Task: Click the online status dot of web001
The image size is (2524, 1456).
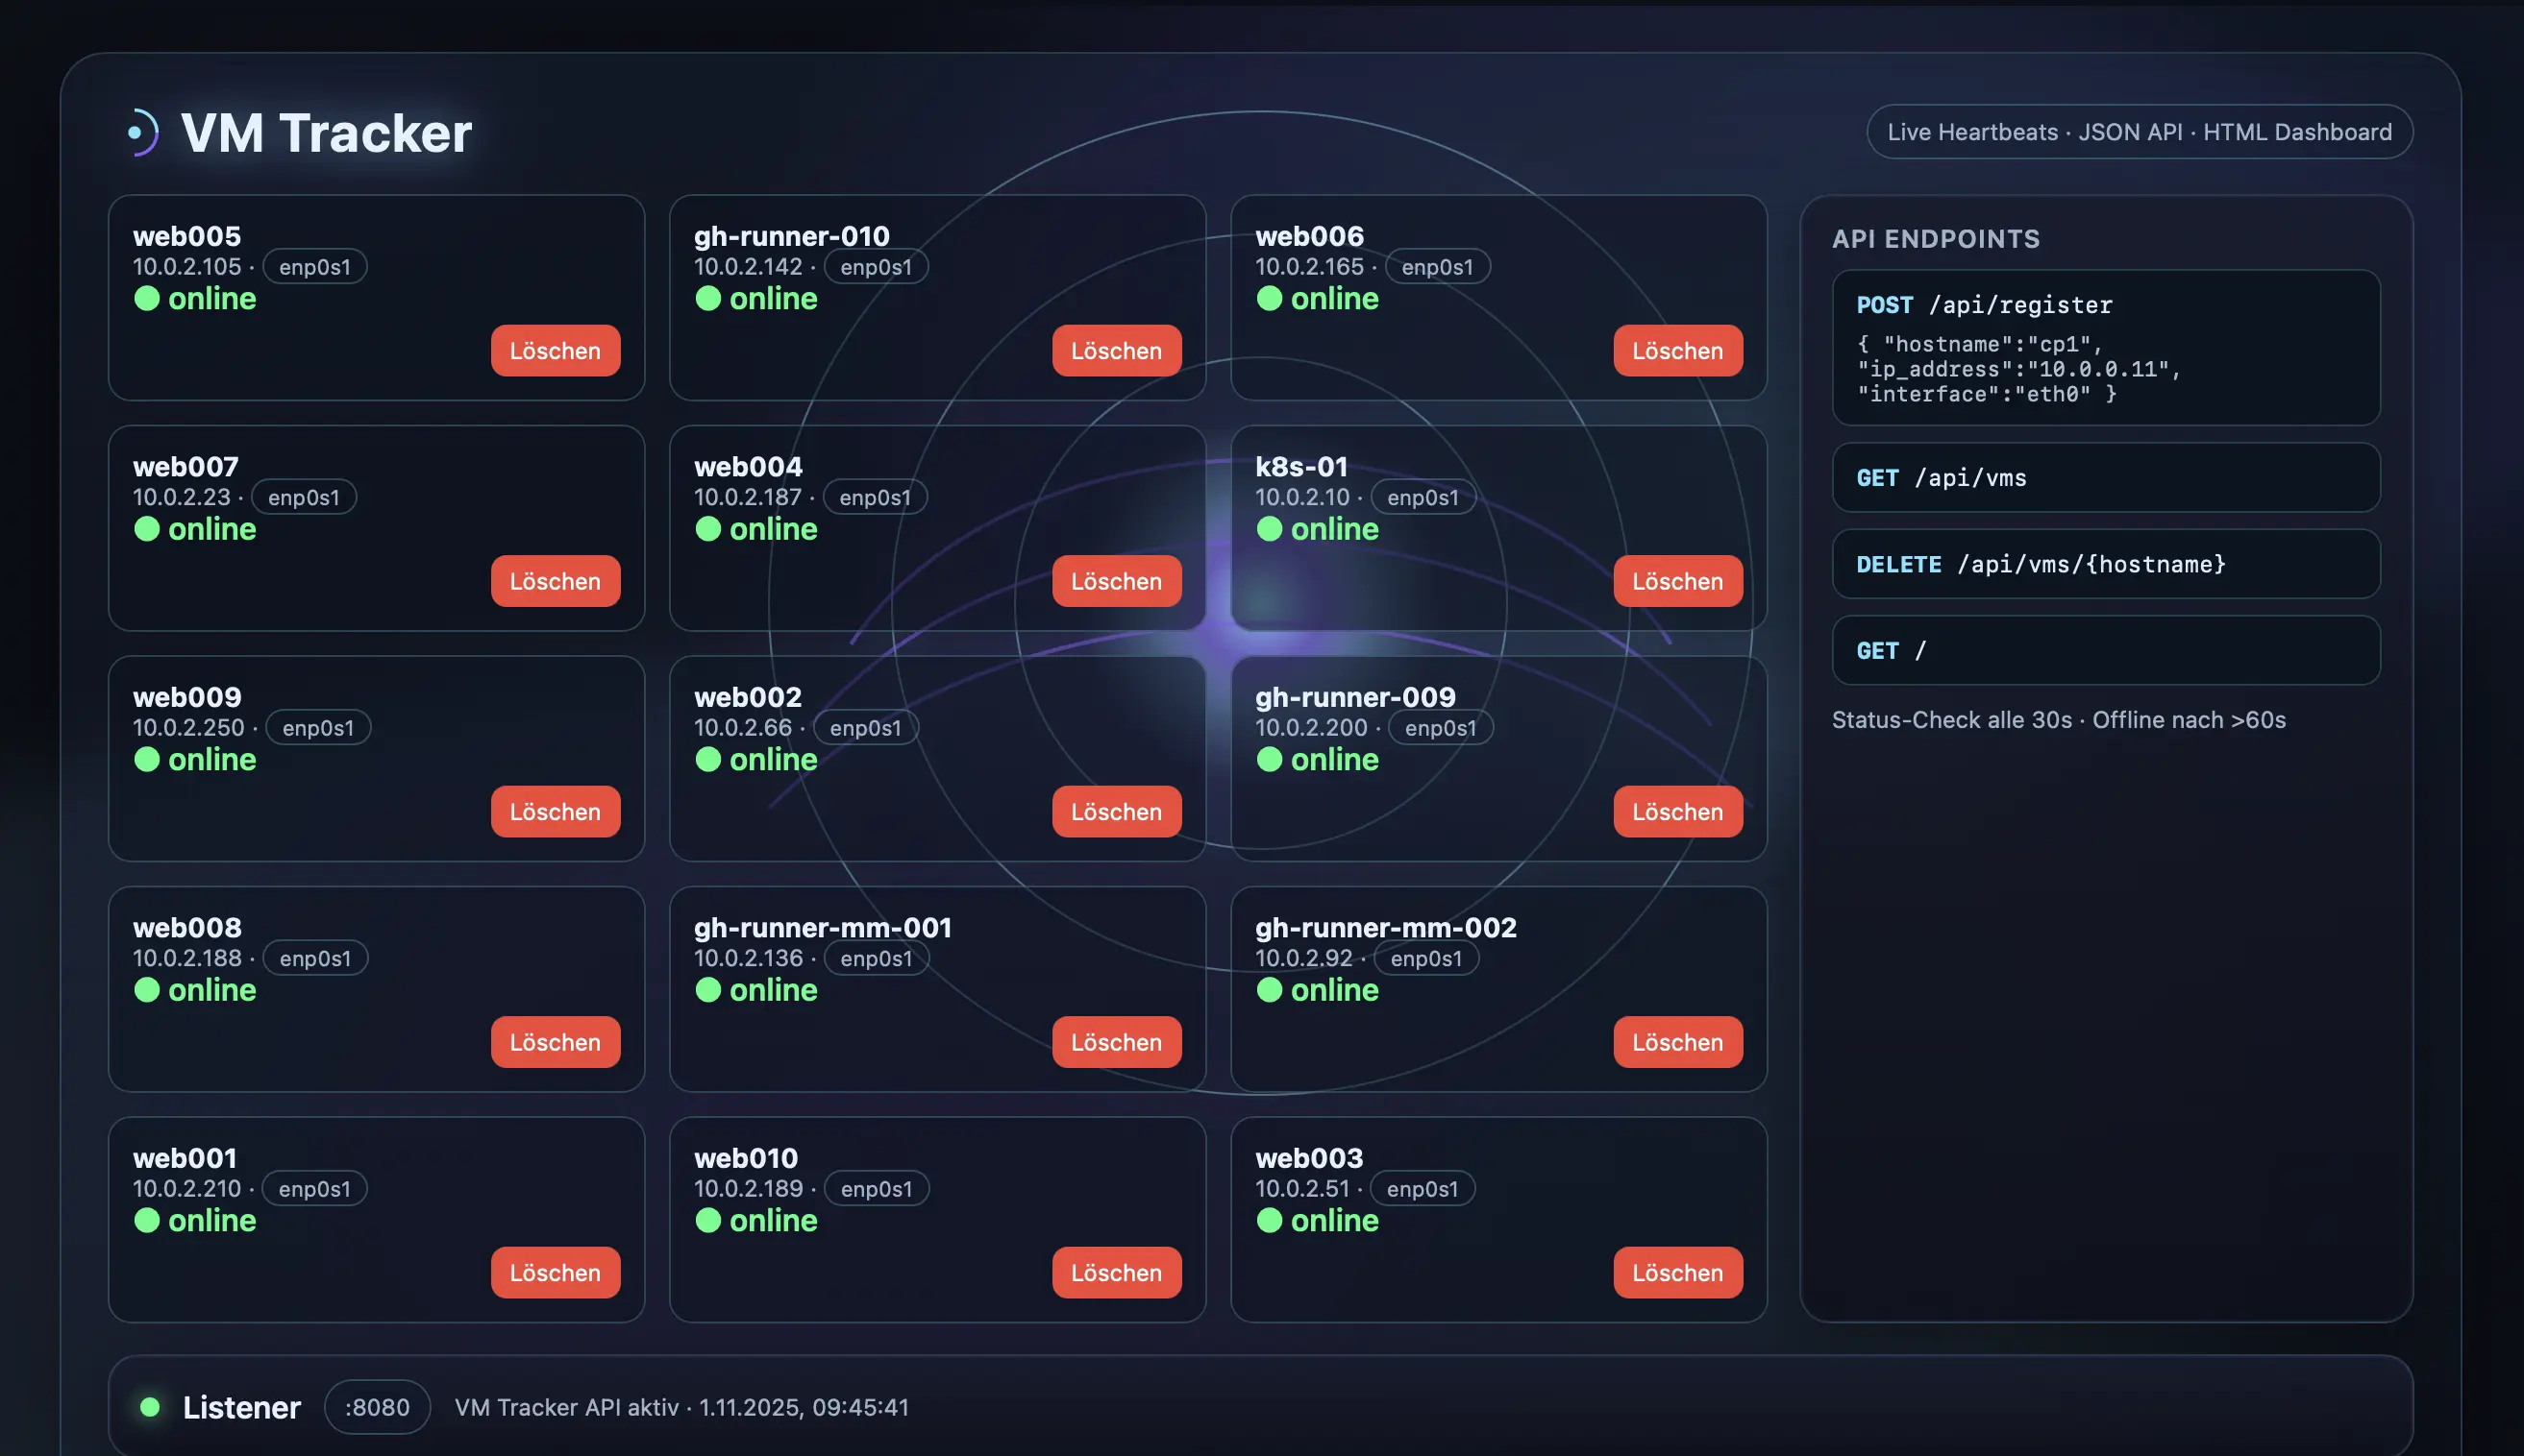Action: [148, 1220]
